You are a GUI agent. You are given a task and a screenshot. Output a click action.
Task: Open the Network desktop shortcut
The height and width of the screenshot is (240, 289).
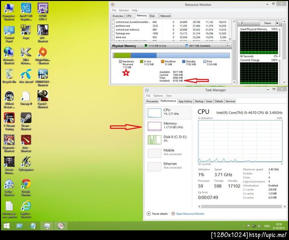(x=9, y=55)
